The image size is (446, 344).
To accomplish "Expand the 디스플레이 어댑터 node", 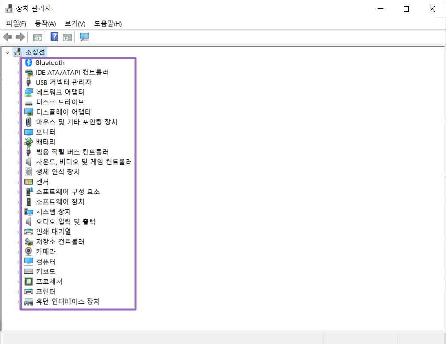I will point(18,112).
